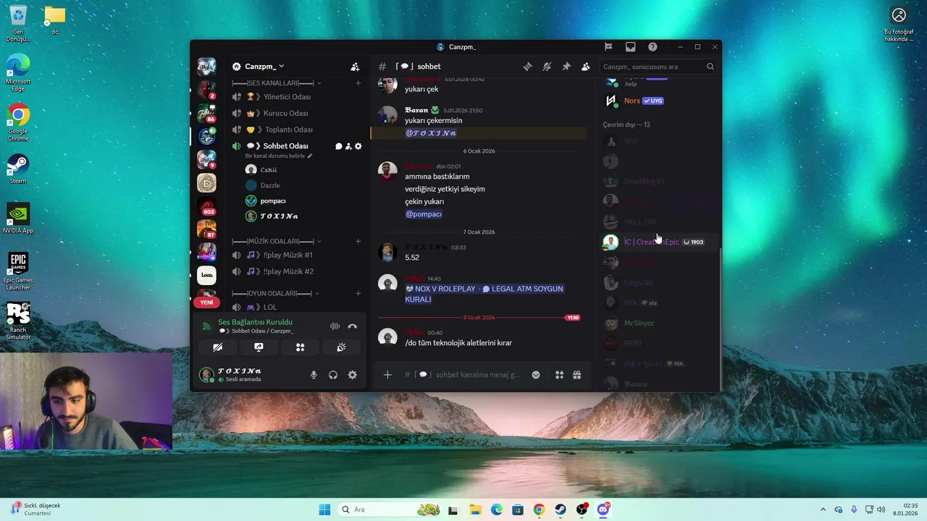Click the flag icon in Discord title bar

[608, 47]
